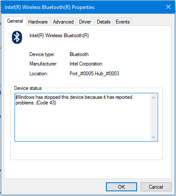This screenshot has height=196, width=176.
Task: Open the Events tab
Action: pos(123,22)
